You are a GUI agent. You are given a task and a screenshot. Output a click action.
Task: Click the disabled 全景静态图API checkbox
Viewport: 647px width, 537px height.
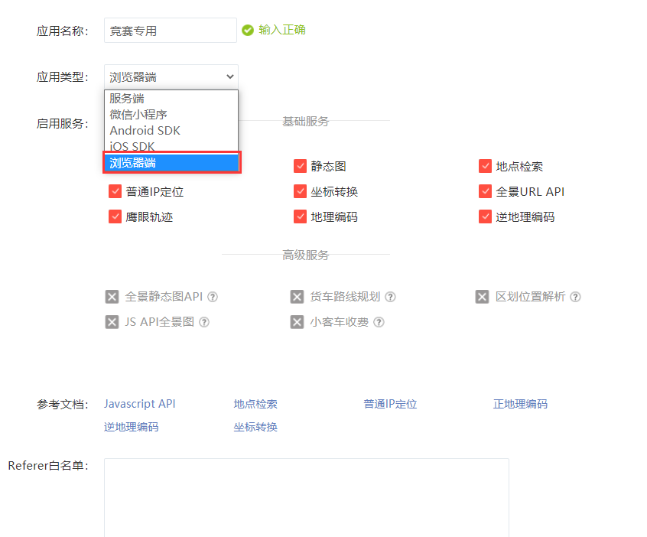(x=112, y=297)
